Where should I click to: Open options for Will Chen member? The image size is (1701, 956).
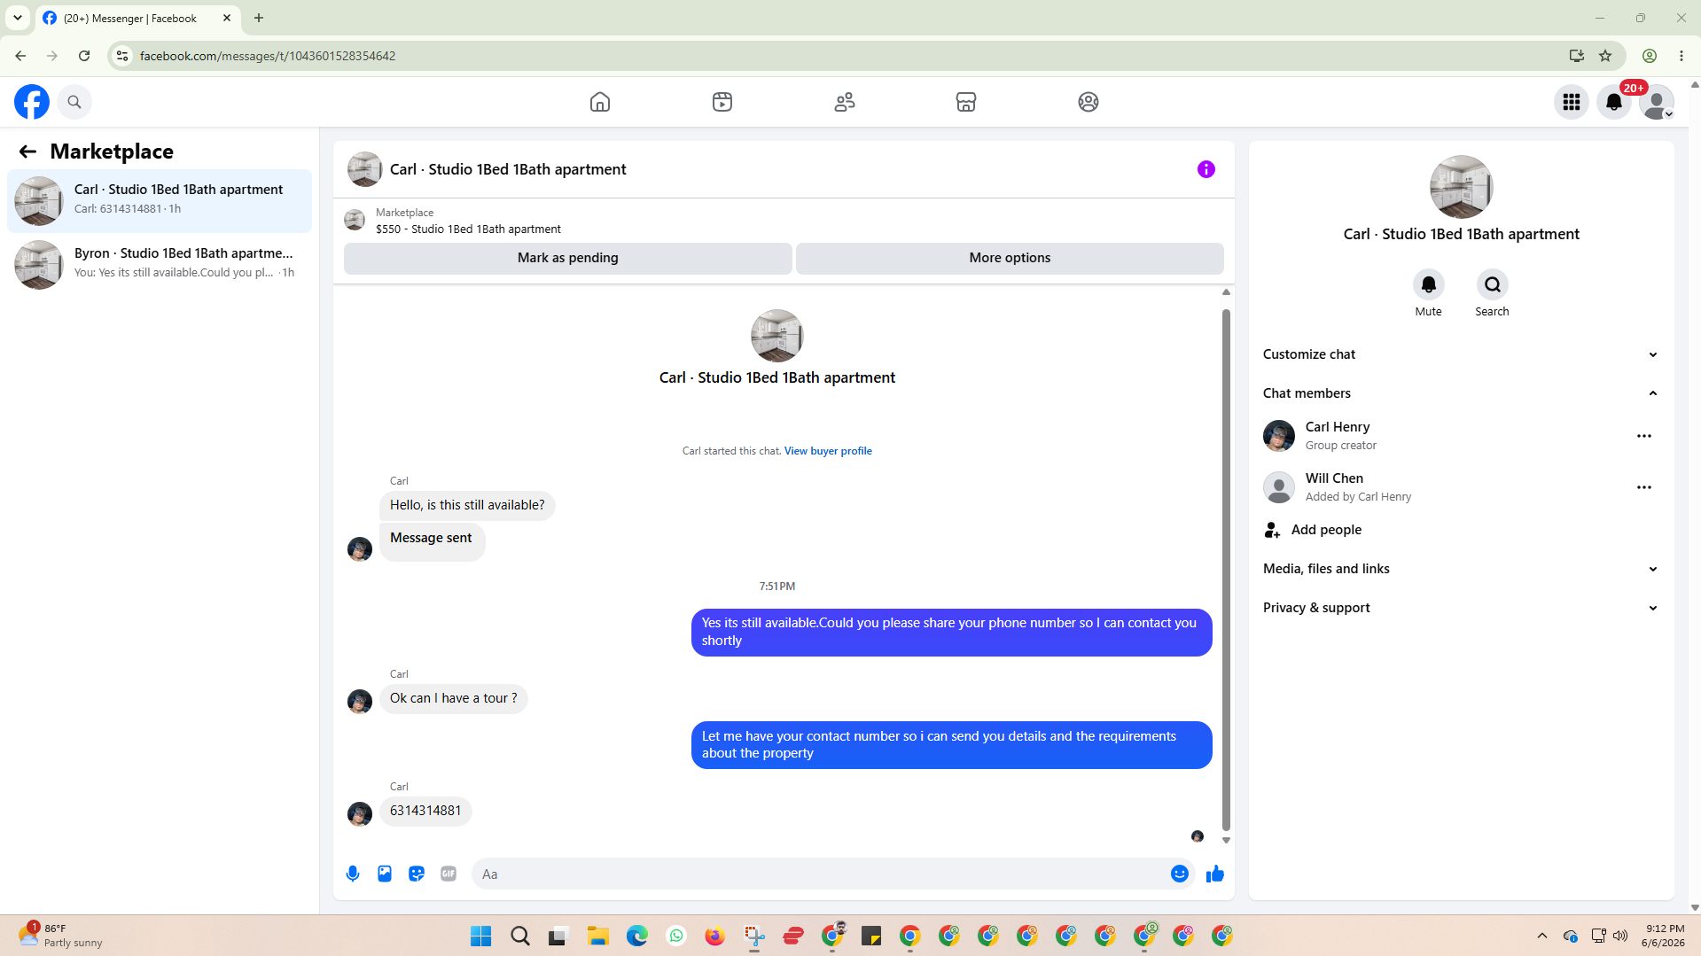(x=1644, y=487)
